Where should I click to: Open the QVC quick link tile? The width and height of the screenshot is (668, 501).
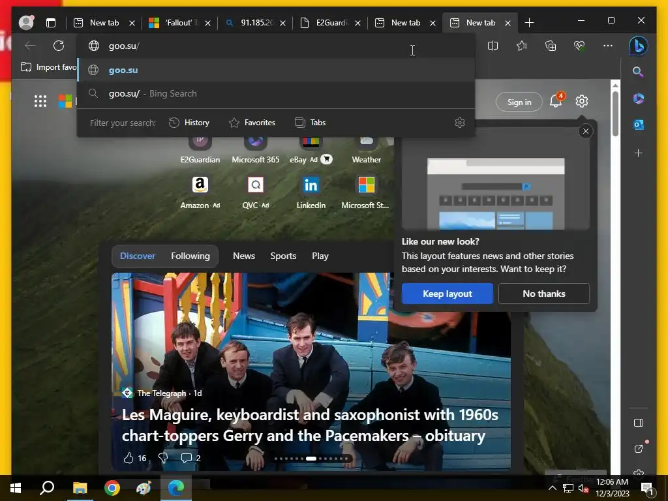point(256,192)
